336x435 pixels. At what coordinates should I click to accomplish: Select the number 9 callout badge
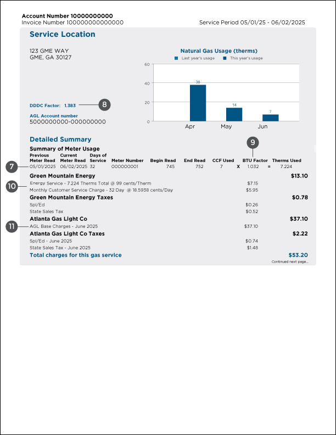point(253,142)
